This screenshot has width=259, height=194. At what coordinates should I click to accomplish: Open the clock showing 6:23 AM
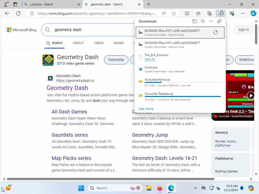(x=231, y=188)
